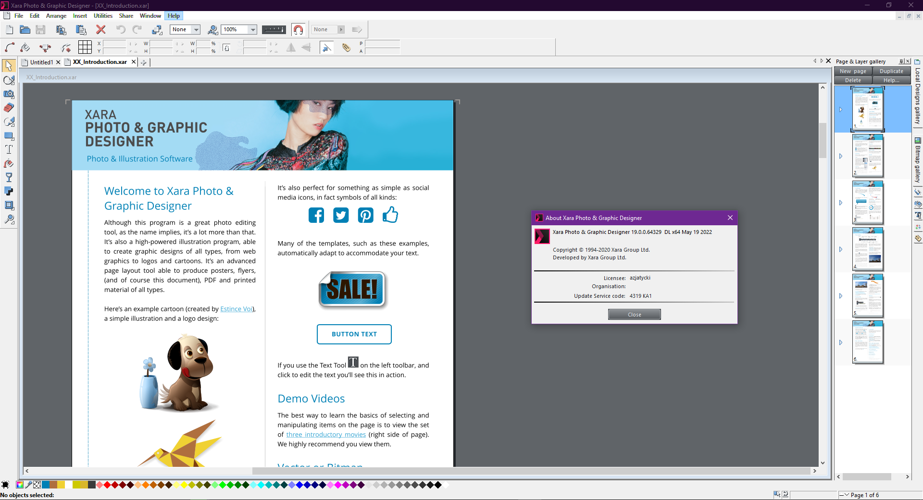Activate the Text tool in left toolbar

[x=9, y=149]
